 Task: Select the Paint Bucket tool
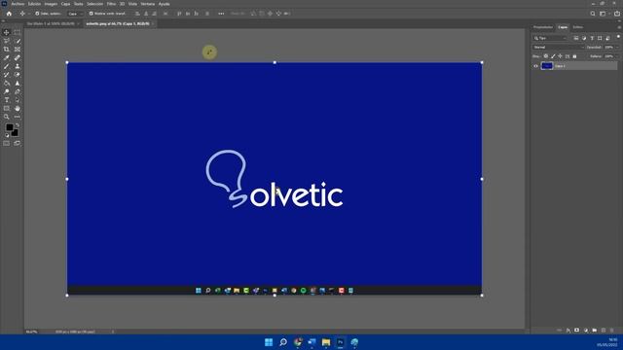(x=7, y=84)
